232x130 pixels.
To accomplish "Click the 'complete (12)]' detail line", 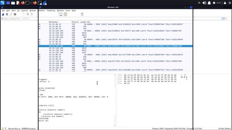I will tap(46, 105).
